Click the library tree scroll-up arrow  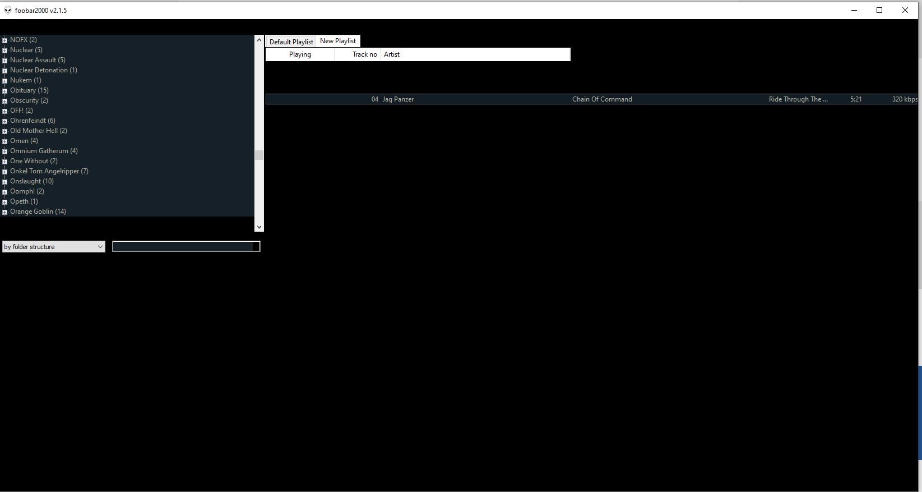tap(259, 40)
